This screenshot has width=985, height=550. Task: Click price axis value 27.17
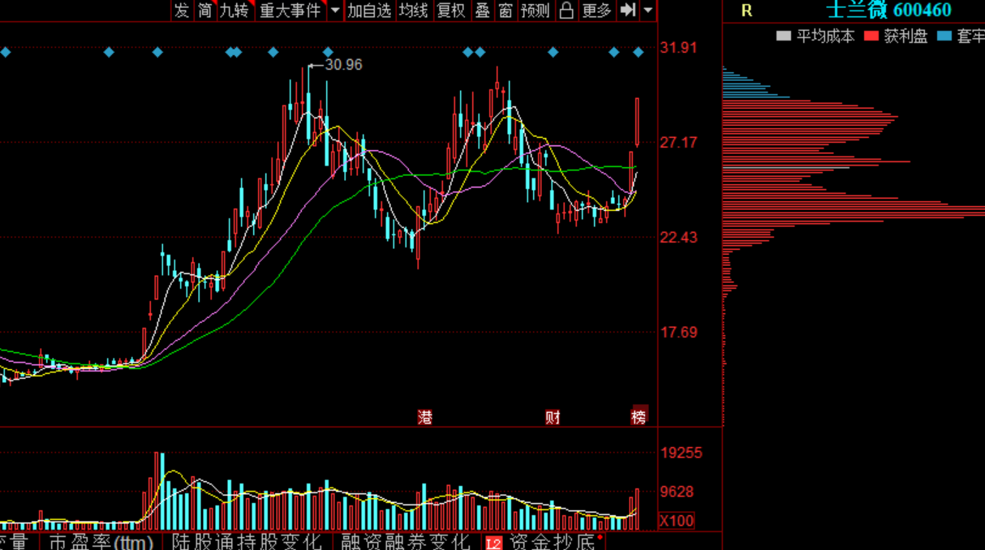click(x=678, y=143)
